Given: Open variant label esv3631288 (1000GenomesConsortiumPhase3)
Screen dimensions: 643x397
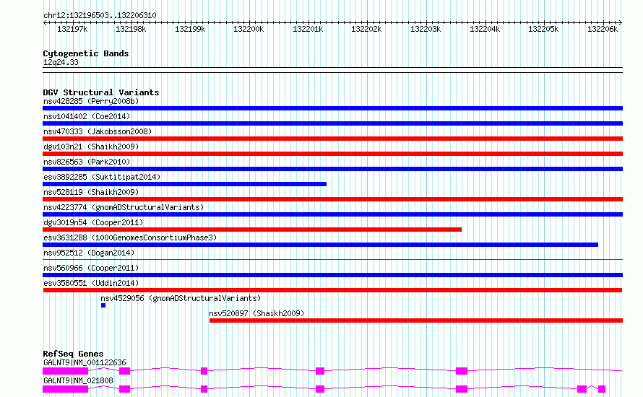Looking at the screenshot, I should [130, 237].
